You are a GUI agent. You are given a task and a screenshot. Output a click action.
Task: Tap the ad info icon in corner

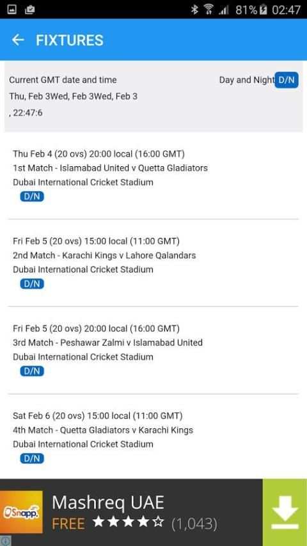click(x=6, y=541)
